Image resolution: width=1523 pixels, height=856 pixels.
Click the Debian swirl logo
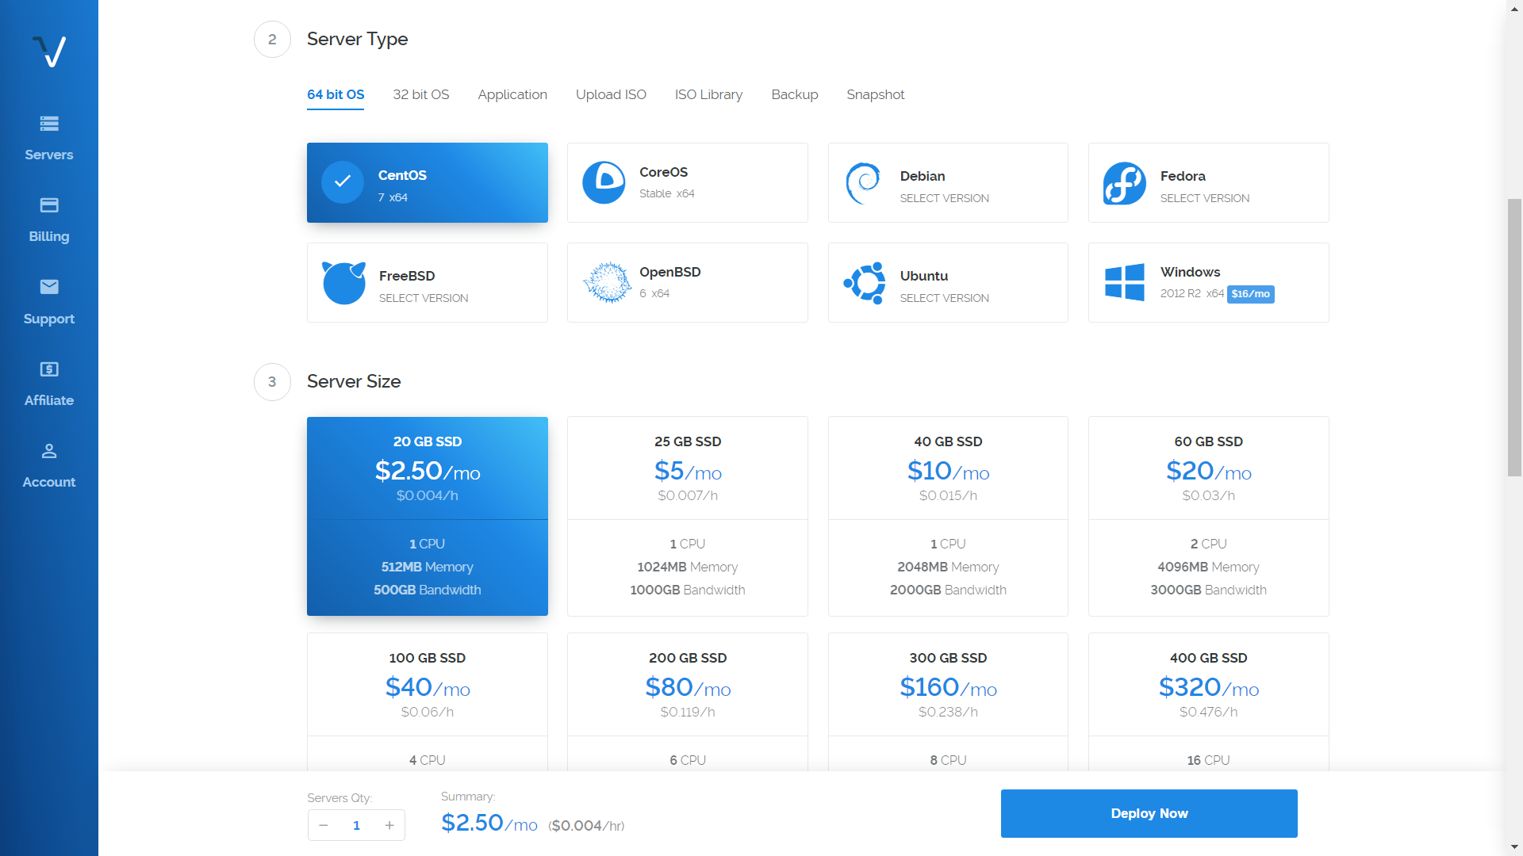pyautogui.click(x=864, y=183)
